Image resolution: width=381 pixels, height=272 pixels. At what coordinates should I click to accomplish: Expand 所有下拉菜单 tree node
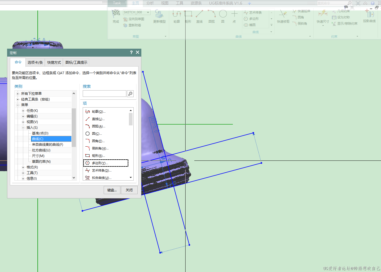(18, 94)
